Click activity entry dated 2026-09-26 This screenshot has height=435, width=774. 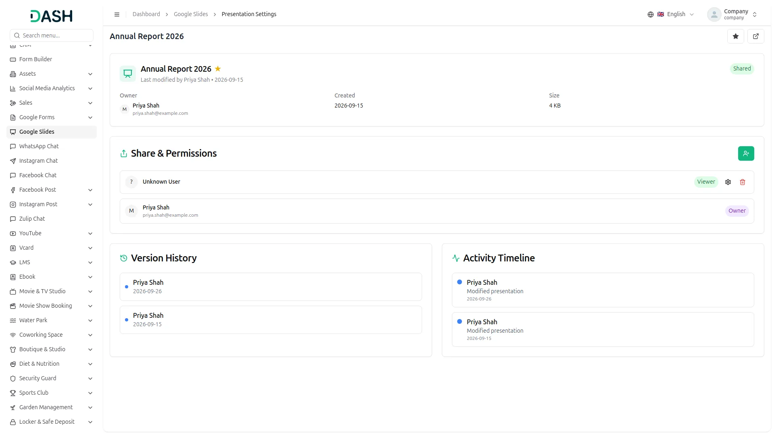[x=603, y=290]
